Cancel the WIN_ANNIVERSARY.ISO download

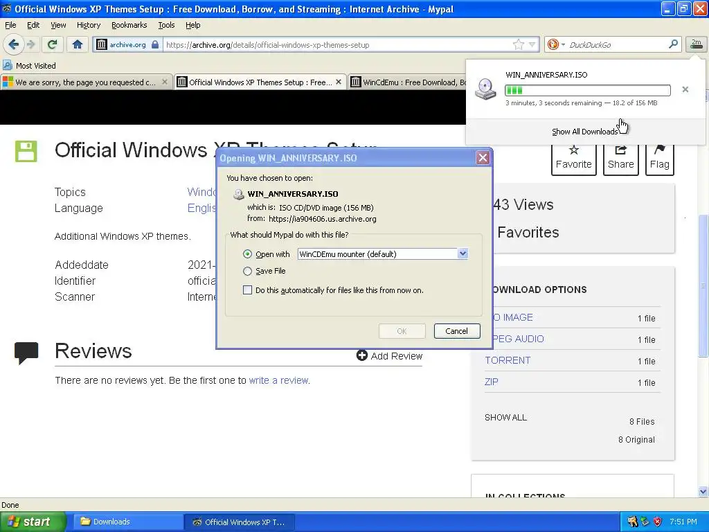point(685,89)
